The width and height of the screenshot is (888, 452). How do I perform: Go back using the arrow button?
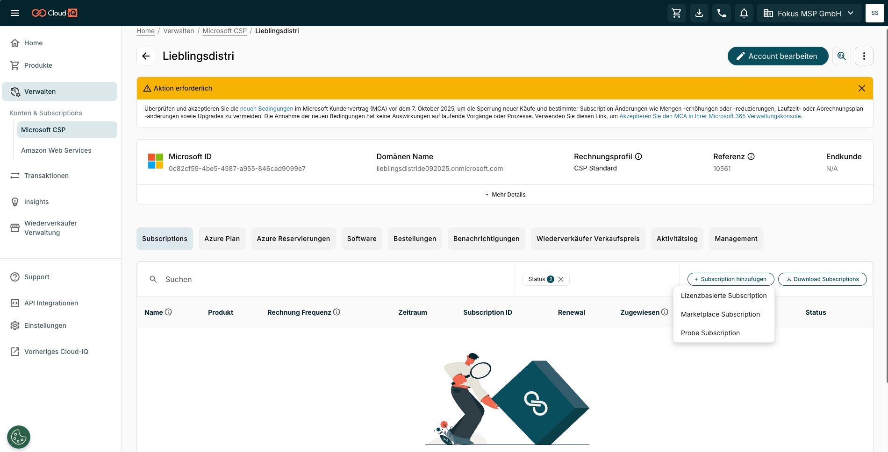(x=146, y=56)
